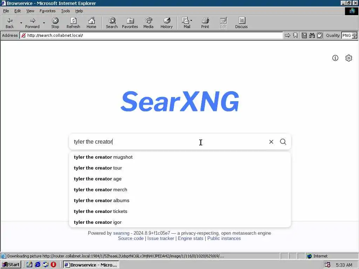Open the Search pane from the toolbar
359x269 pixels.
click(112, 23)
